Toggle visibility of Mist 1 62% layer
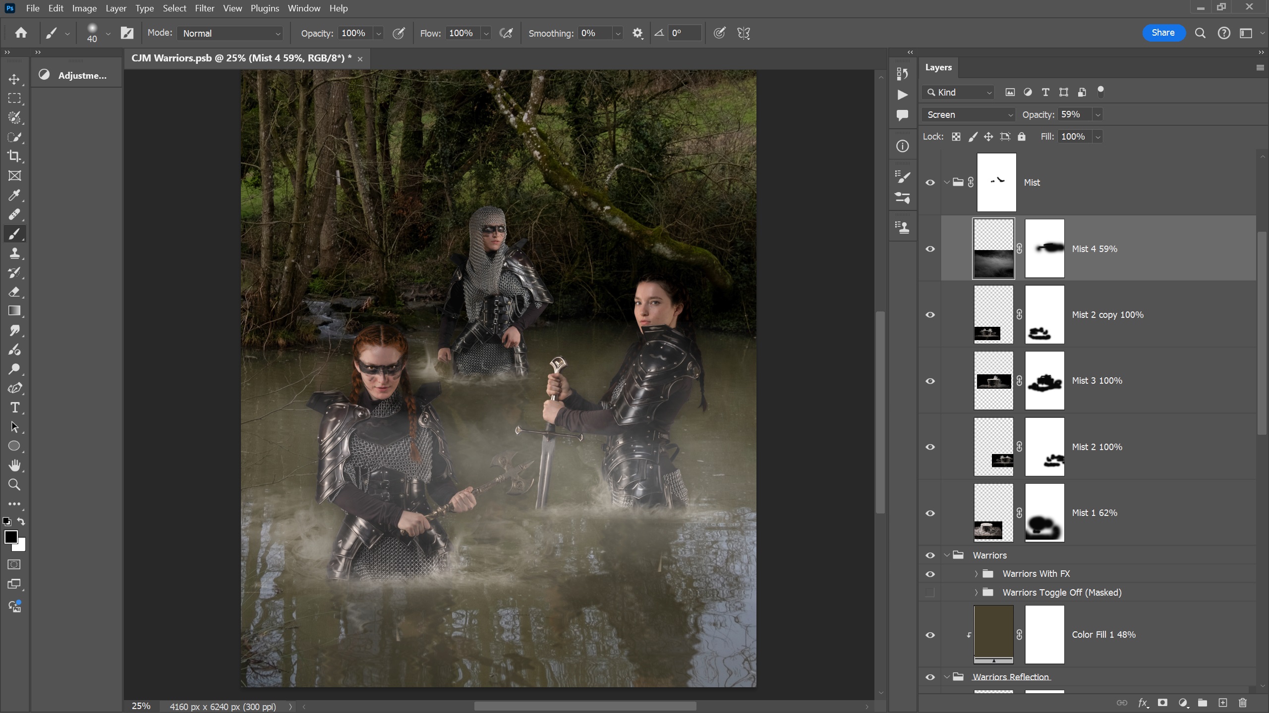 click(930, 513)
